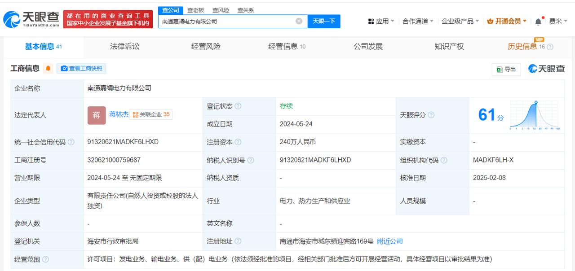Open the 费米 user account dropdown
This screenshot has height=271, width=575.
[558, 21]
